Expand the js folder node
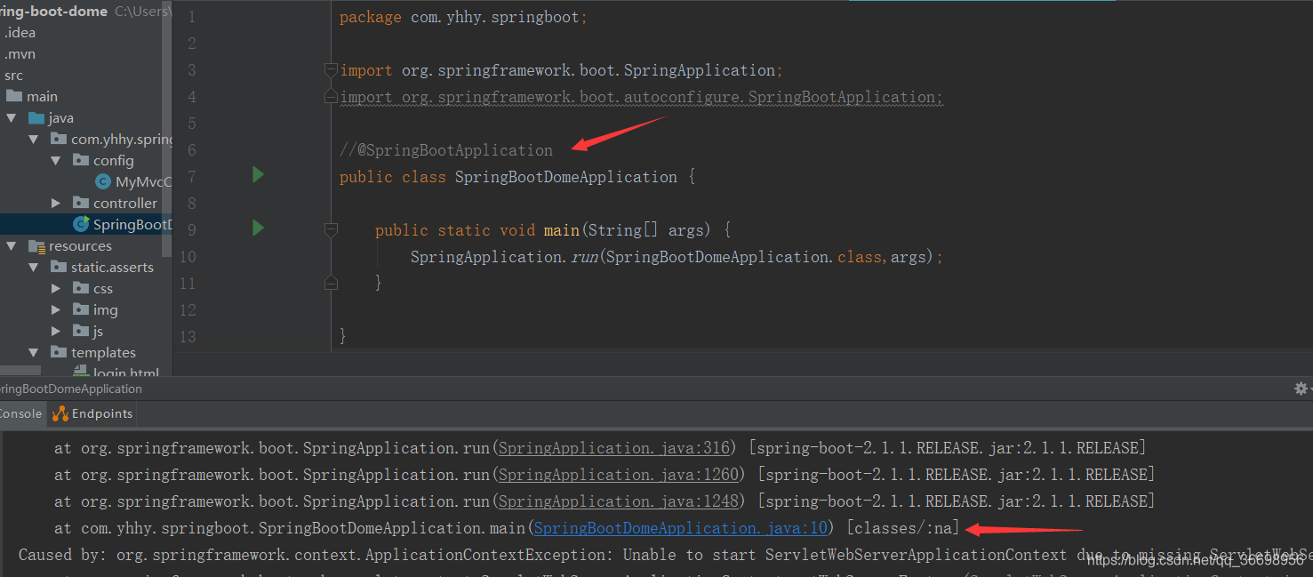 pyautogui.click(x=56, y=331)
